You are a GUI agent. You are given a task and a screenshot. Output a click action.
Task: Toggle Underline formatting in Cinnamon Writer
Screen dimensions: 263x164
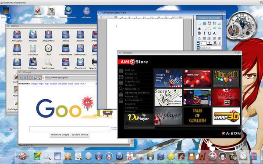click(210, 33)
